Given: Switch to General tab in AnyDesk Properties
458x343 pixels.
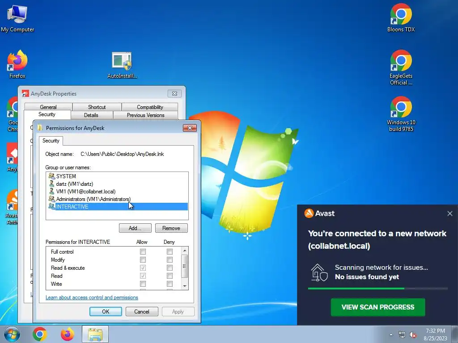Looking at the screenshot, I should point(48,107).
